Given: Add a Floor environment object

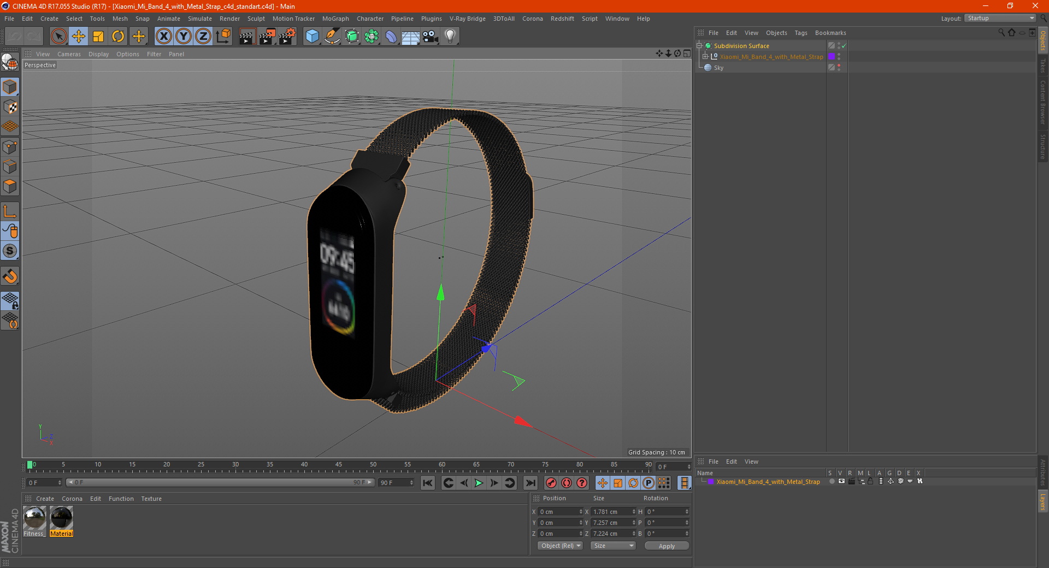Looking at the screenshot, I should (411, 37).
